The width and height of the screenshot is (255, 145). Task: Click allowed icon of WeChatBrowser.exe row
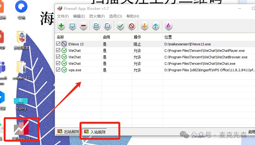tap(64, 57)
